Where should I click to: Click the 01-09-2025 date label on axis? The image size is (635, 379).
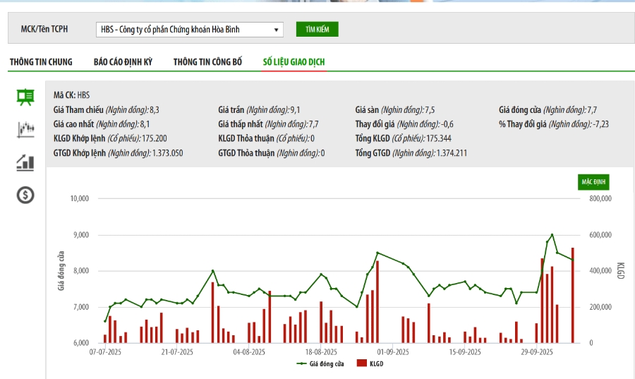393,351
